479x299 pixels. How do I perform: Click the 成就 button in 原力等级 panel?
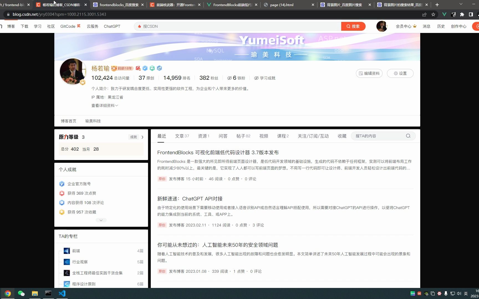tap(133, 137)
